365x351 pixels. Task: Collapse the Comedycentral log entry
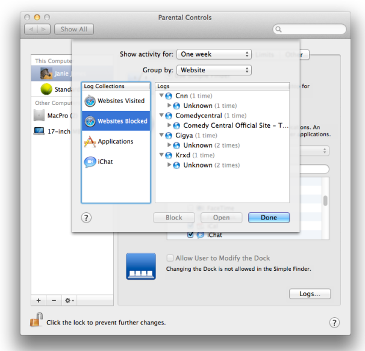(x=161, y=115)
